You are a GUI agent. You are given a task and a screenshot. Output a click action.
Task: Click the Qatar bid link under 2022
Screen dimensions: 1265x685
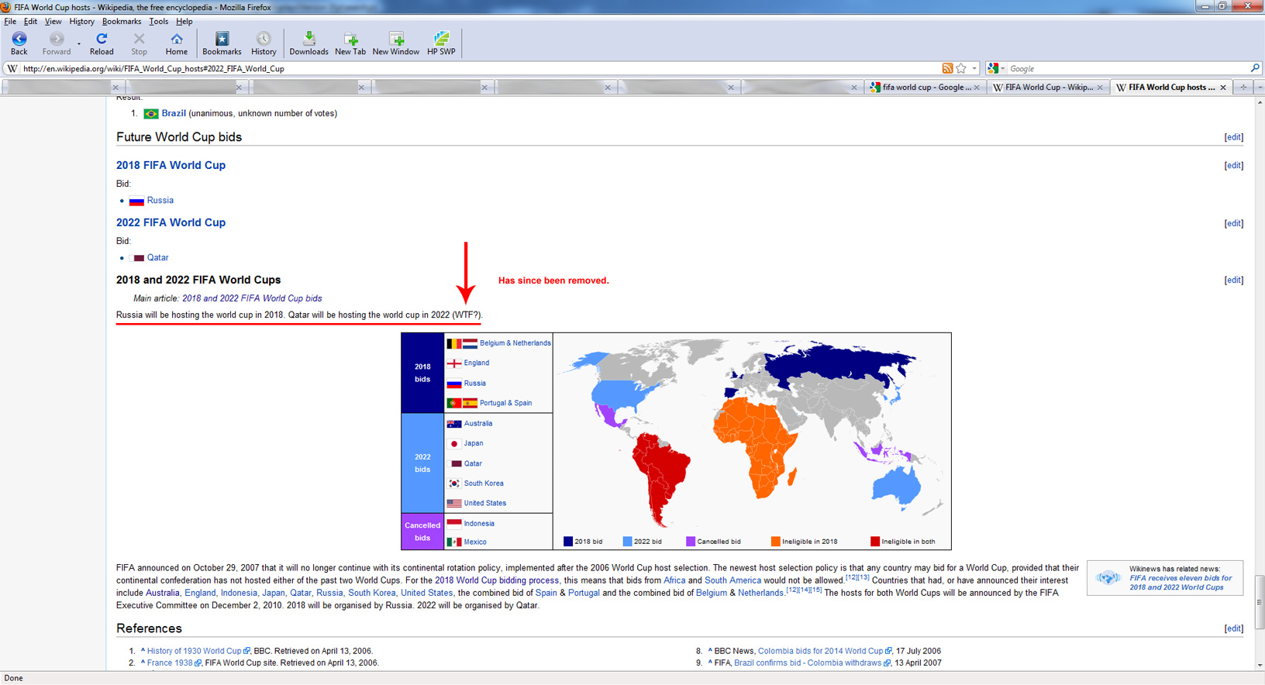point(157,257)
